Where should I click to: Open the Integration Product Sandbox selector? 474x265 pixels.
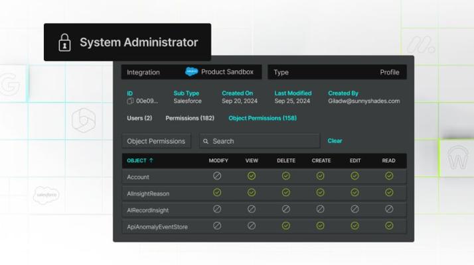[x=193, y=72]
